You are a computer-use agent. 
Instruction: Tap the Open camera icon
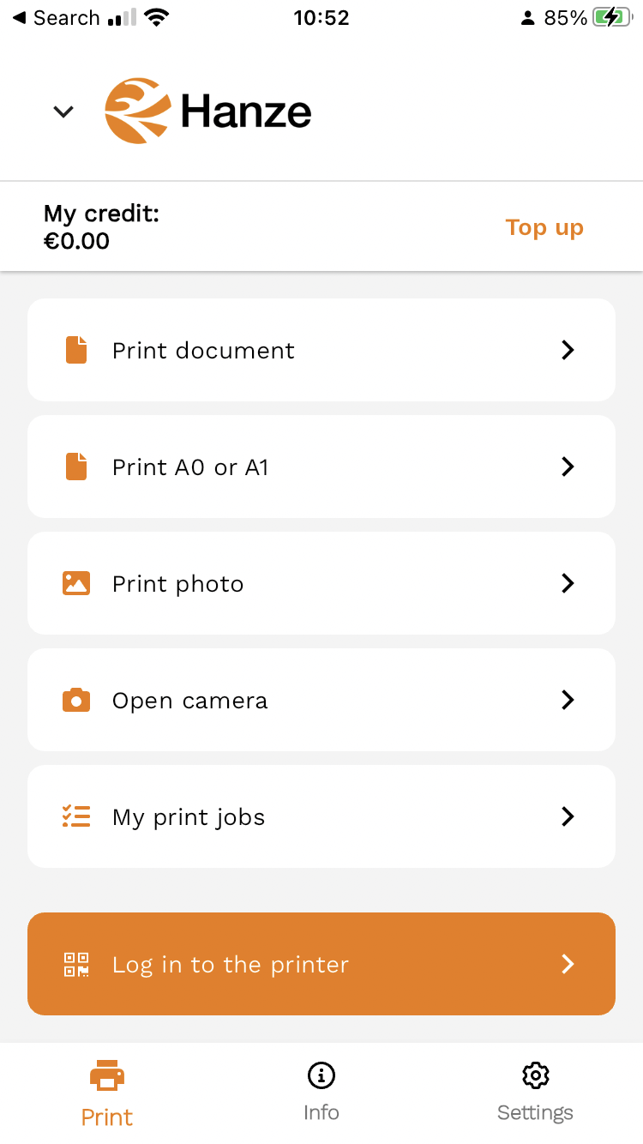[x=76, y=700]
